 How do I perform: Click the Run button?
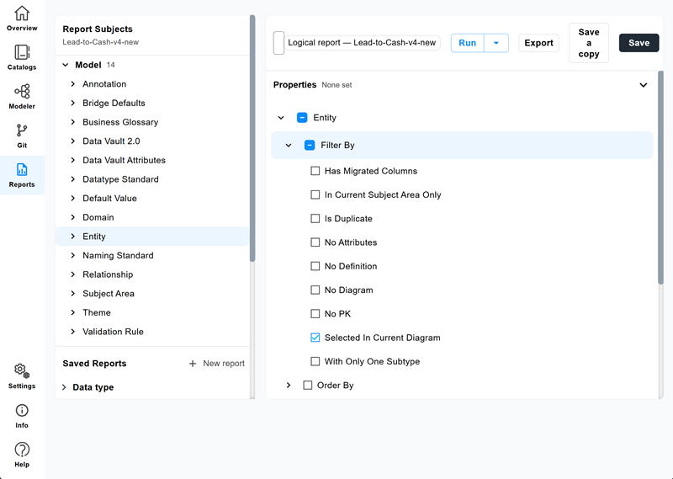(468, 43)
